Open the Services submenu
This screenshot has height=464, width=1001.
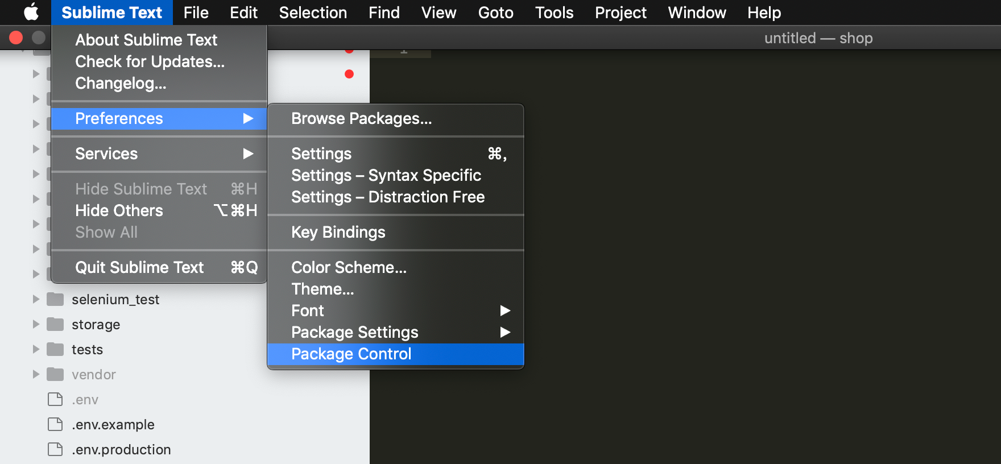[159, 154]
